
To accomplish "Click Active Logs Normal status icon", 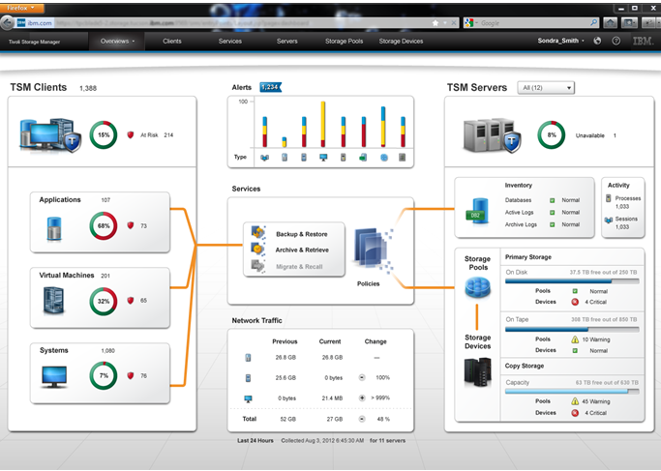I will point(553,213).
